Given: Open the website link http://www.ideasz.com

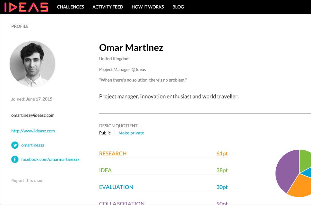Looking at the screenshot, I should [x=33, y=131].
